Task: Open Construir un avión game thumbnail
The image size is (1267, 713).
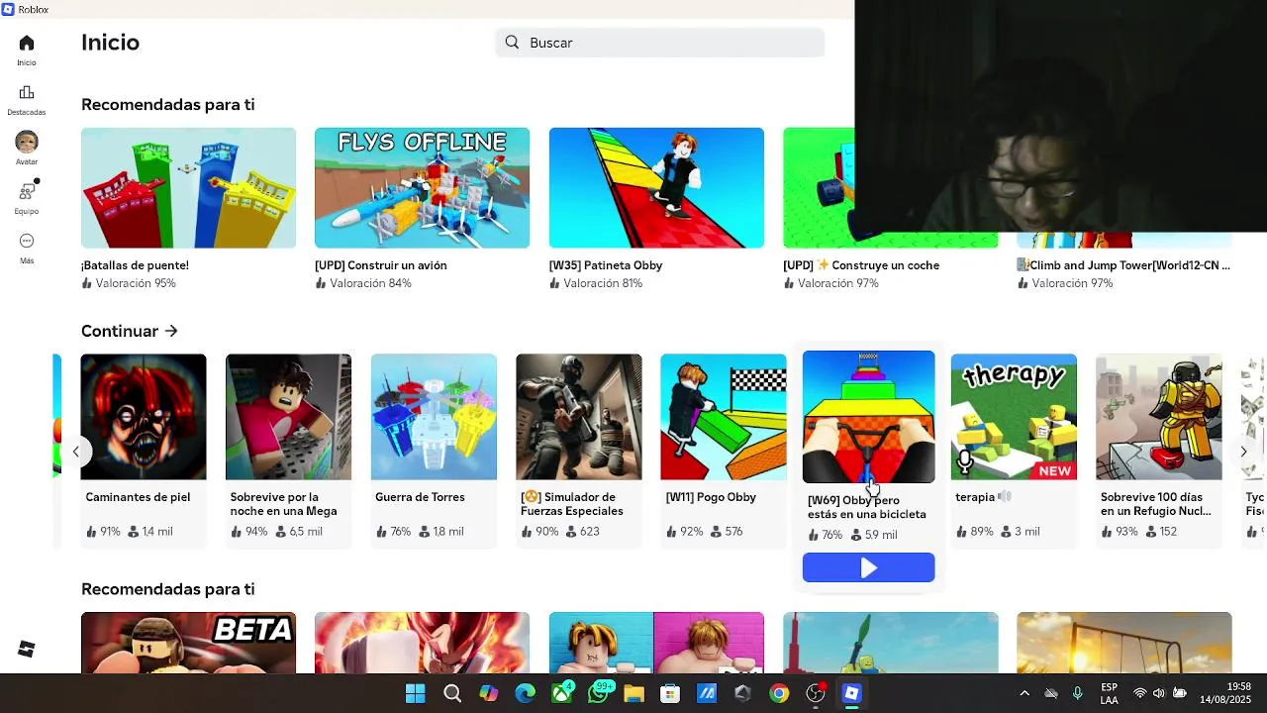Action: [422, 187]
